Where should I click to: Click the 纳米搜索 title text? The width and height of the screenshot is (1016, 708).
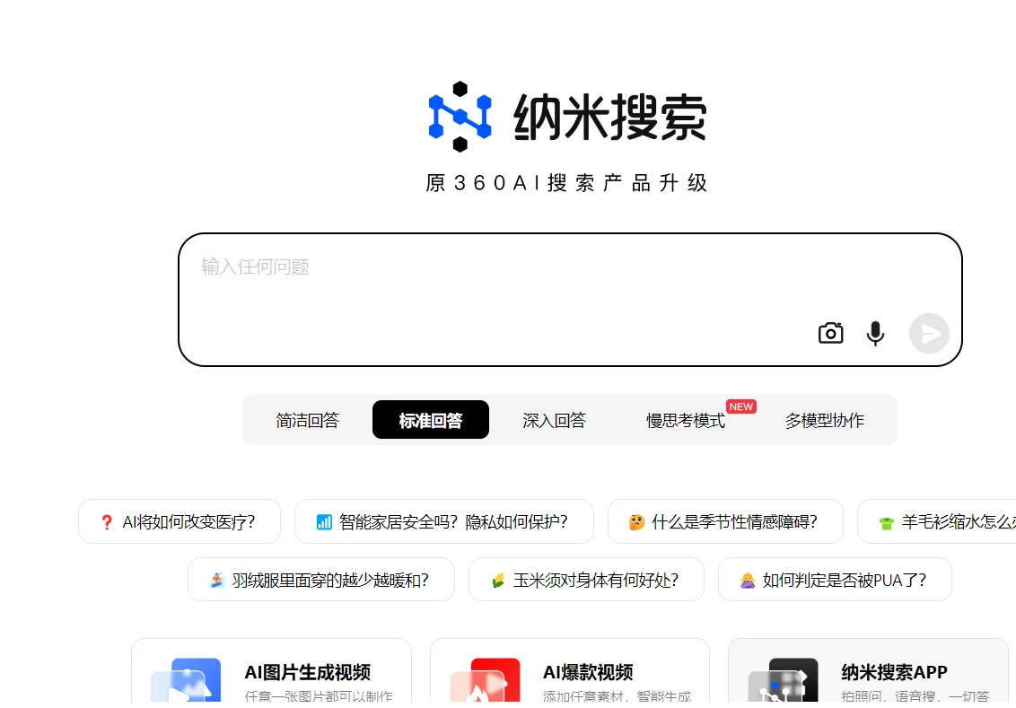609,118
